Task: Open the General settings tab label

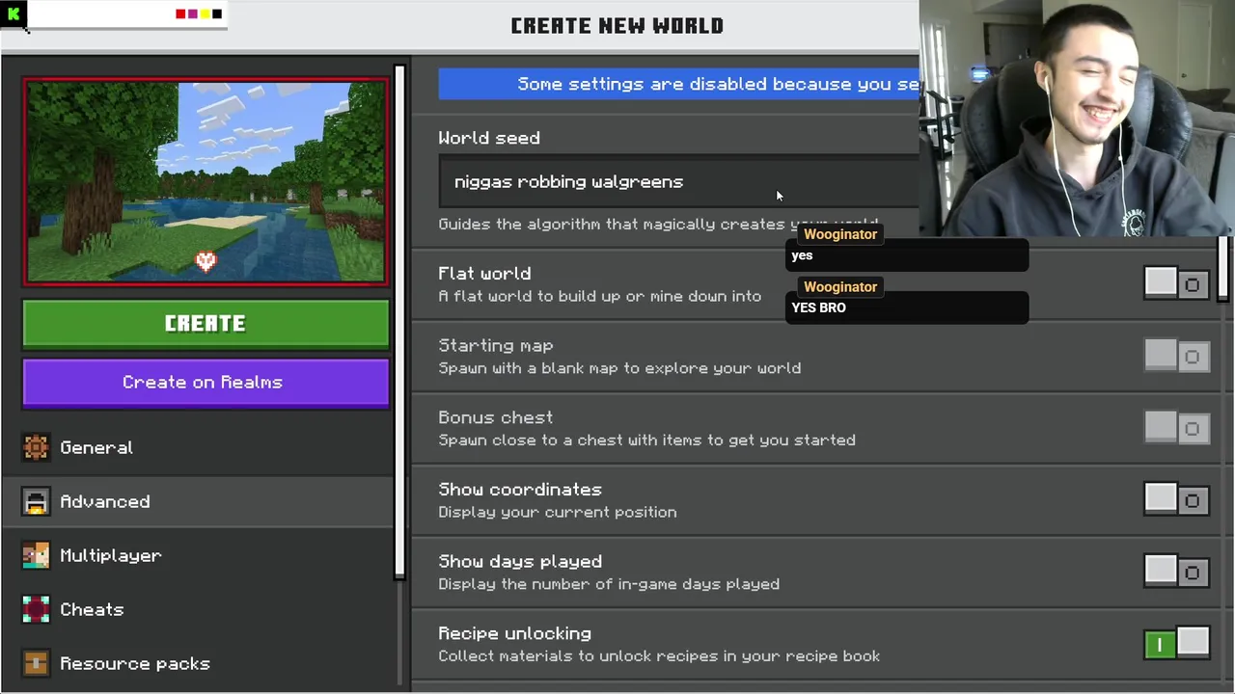Action: (x=96, y=447)
